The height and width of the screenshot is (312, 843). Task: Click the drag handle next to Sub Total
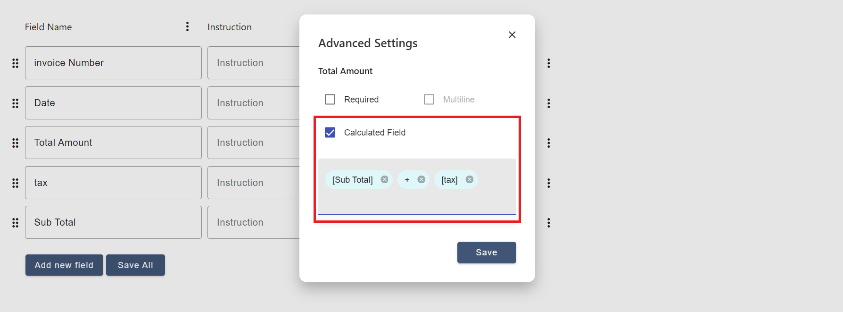[15, 222]
